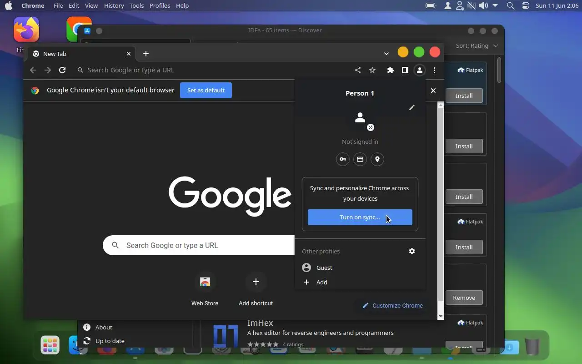Click the muted microphone indicator in menu bar

(472, 5)
